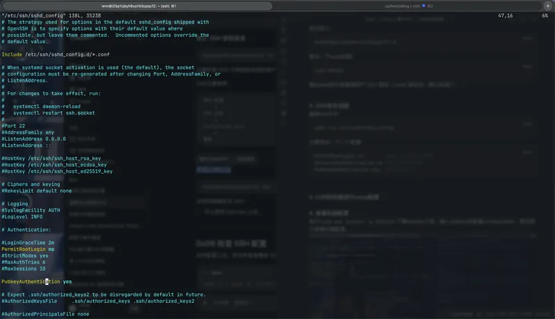Click the #StrictModes yes line

click(25, 256)
